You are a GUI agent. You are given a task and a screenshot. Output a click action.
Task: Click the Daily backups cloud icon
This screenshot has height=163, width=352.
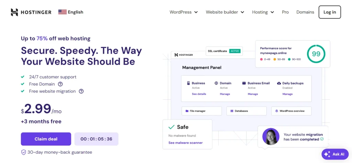(279, 83)
